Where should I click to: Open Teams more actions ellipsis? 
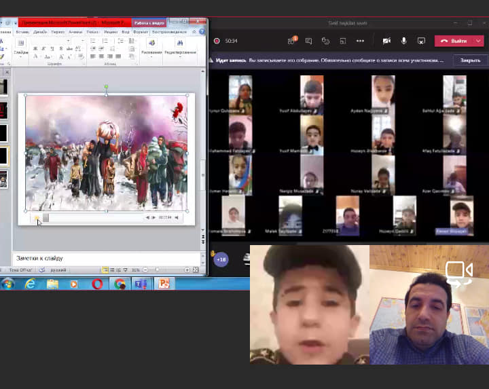click(360, 41)
